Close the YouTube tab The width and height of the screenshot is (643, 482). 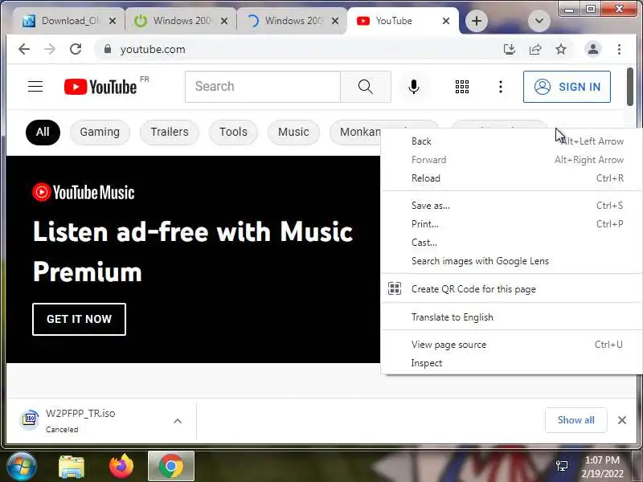[x=446, y=21]
